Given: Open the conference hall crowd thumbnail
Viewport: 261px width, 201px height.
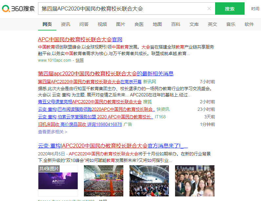Looking at the screenshot, I should (x=104, y=180).
